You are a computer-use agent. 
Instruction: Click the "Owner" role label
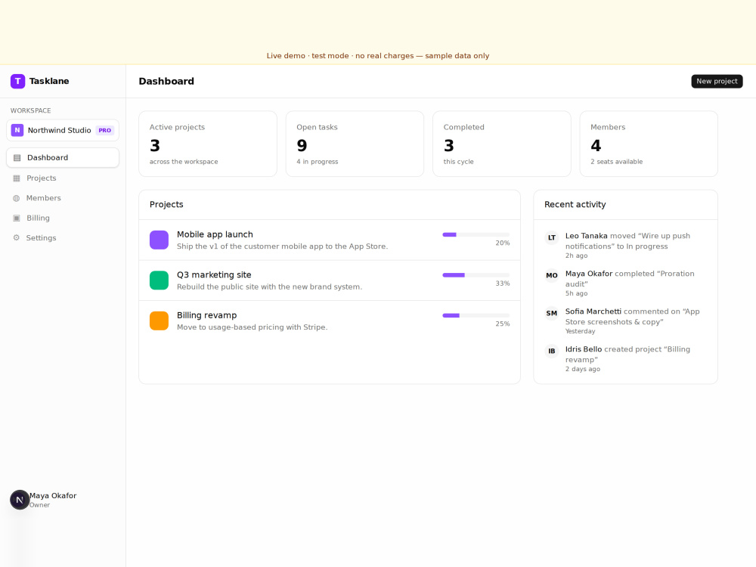point(39,505)
